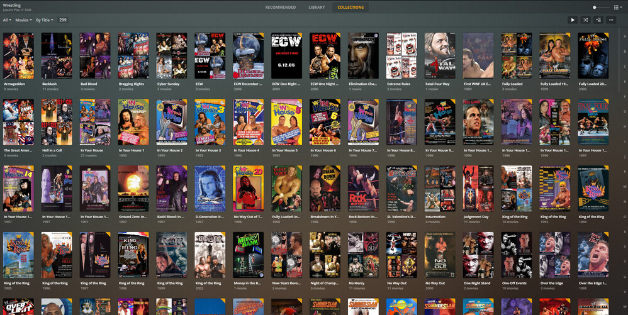
Task: Click the 'Elimination Cha...' collection title
Action: (364, 84)
